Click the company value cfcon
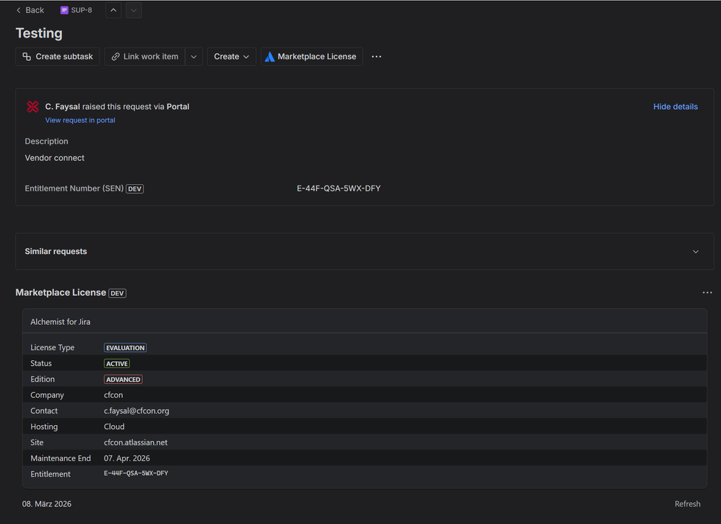Screen dimensions: 721x524 click(x=113, y=395)
